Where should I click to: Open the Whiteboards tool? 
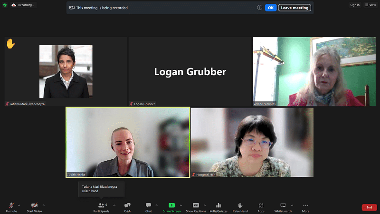[x=283, y=207]
